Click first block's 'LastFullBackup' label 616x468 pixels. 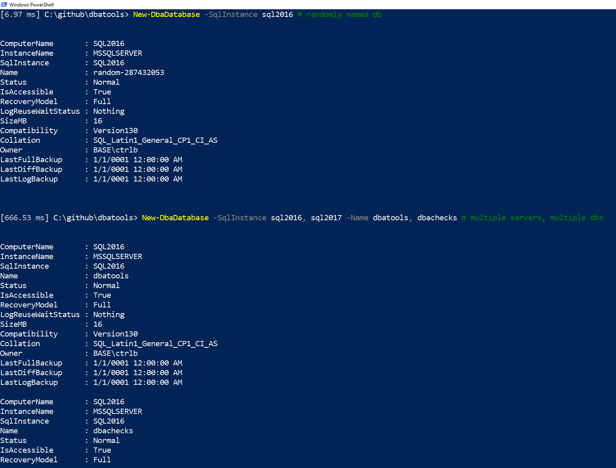point(31,160)
